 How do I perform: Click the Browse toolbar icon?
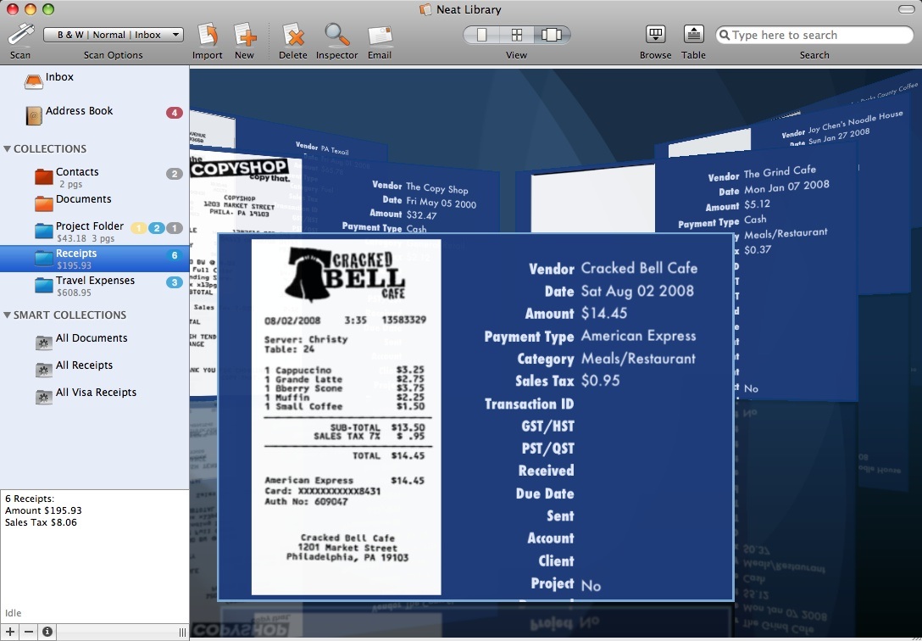point(656,34)
